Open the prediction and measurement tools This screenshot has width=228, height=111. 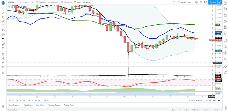pos(3,34)
